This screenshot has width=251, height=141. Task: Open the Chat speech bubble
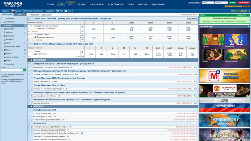[x=60, y=11]
